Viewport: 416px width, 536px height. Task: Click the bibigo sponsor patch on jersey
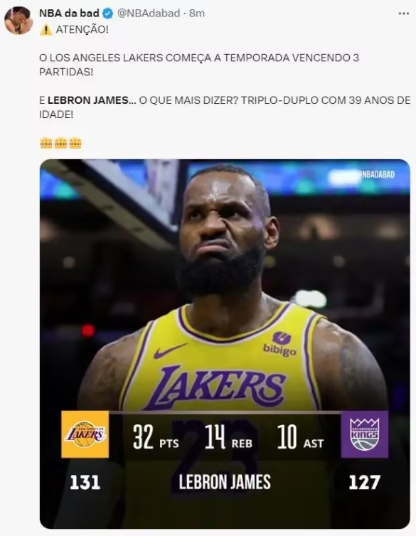pyautogui.click(x=280, y=344)
